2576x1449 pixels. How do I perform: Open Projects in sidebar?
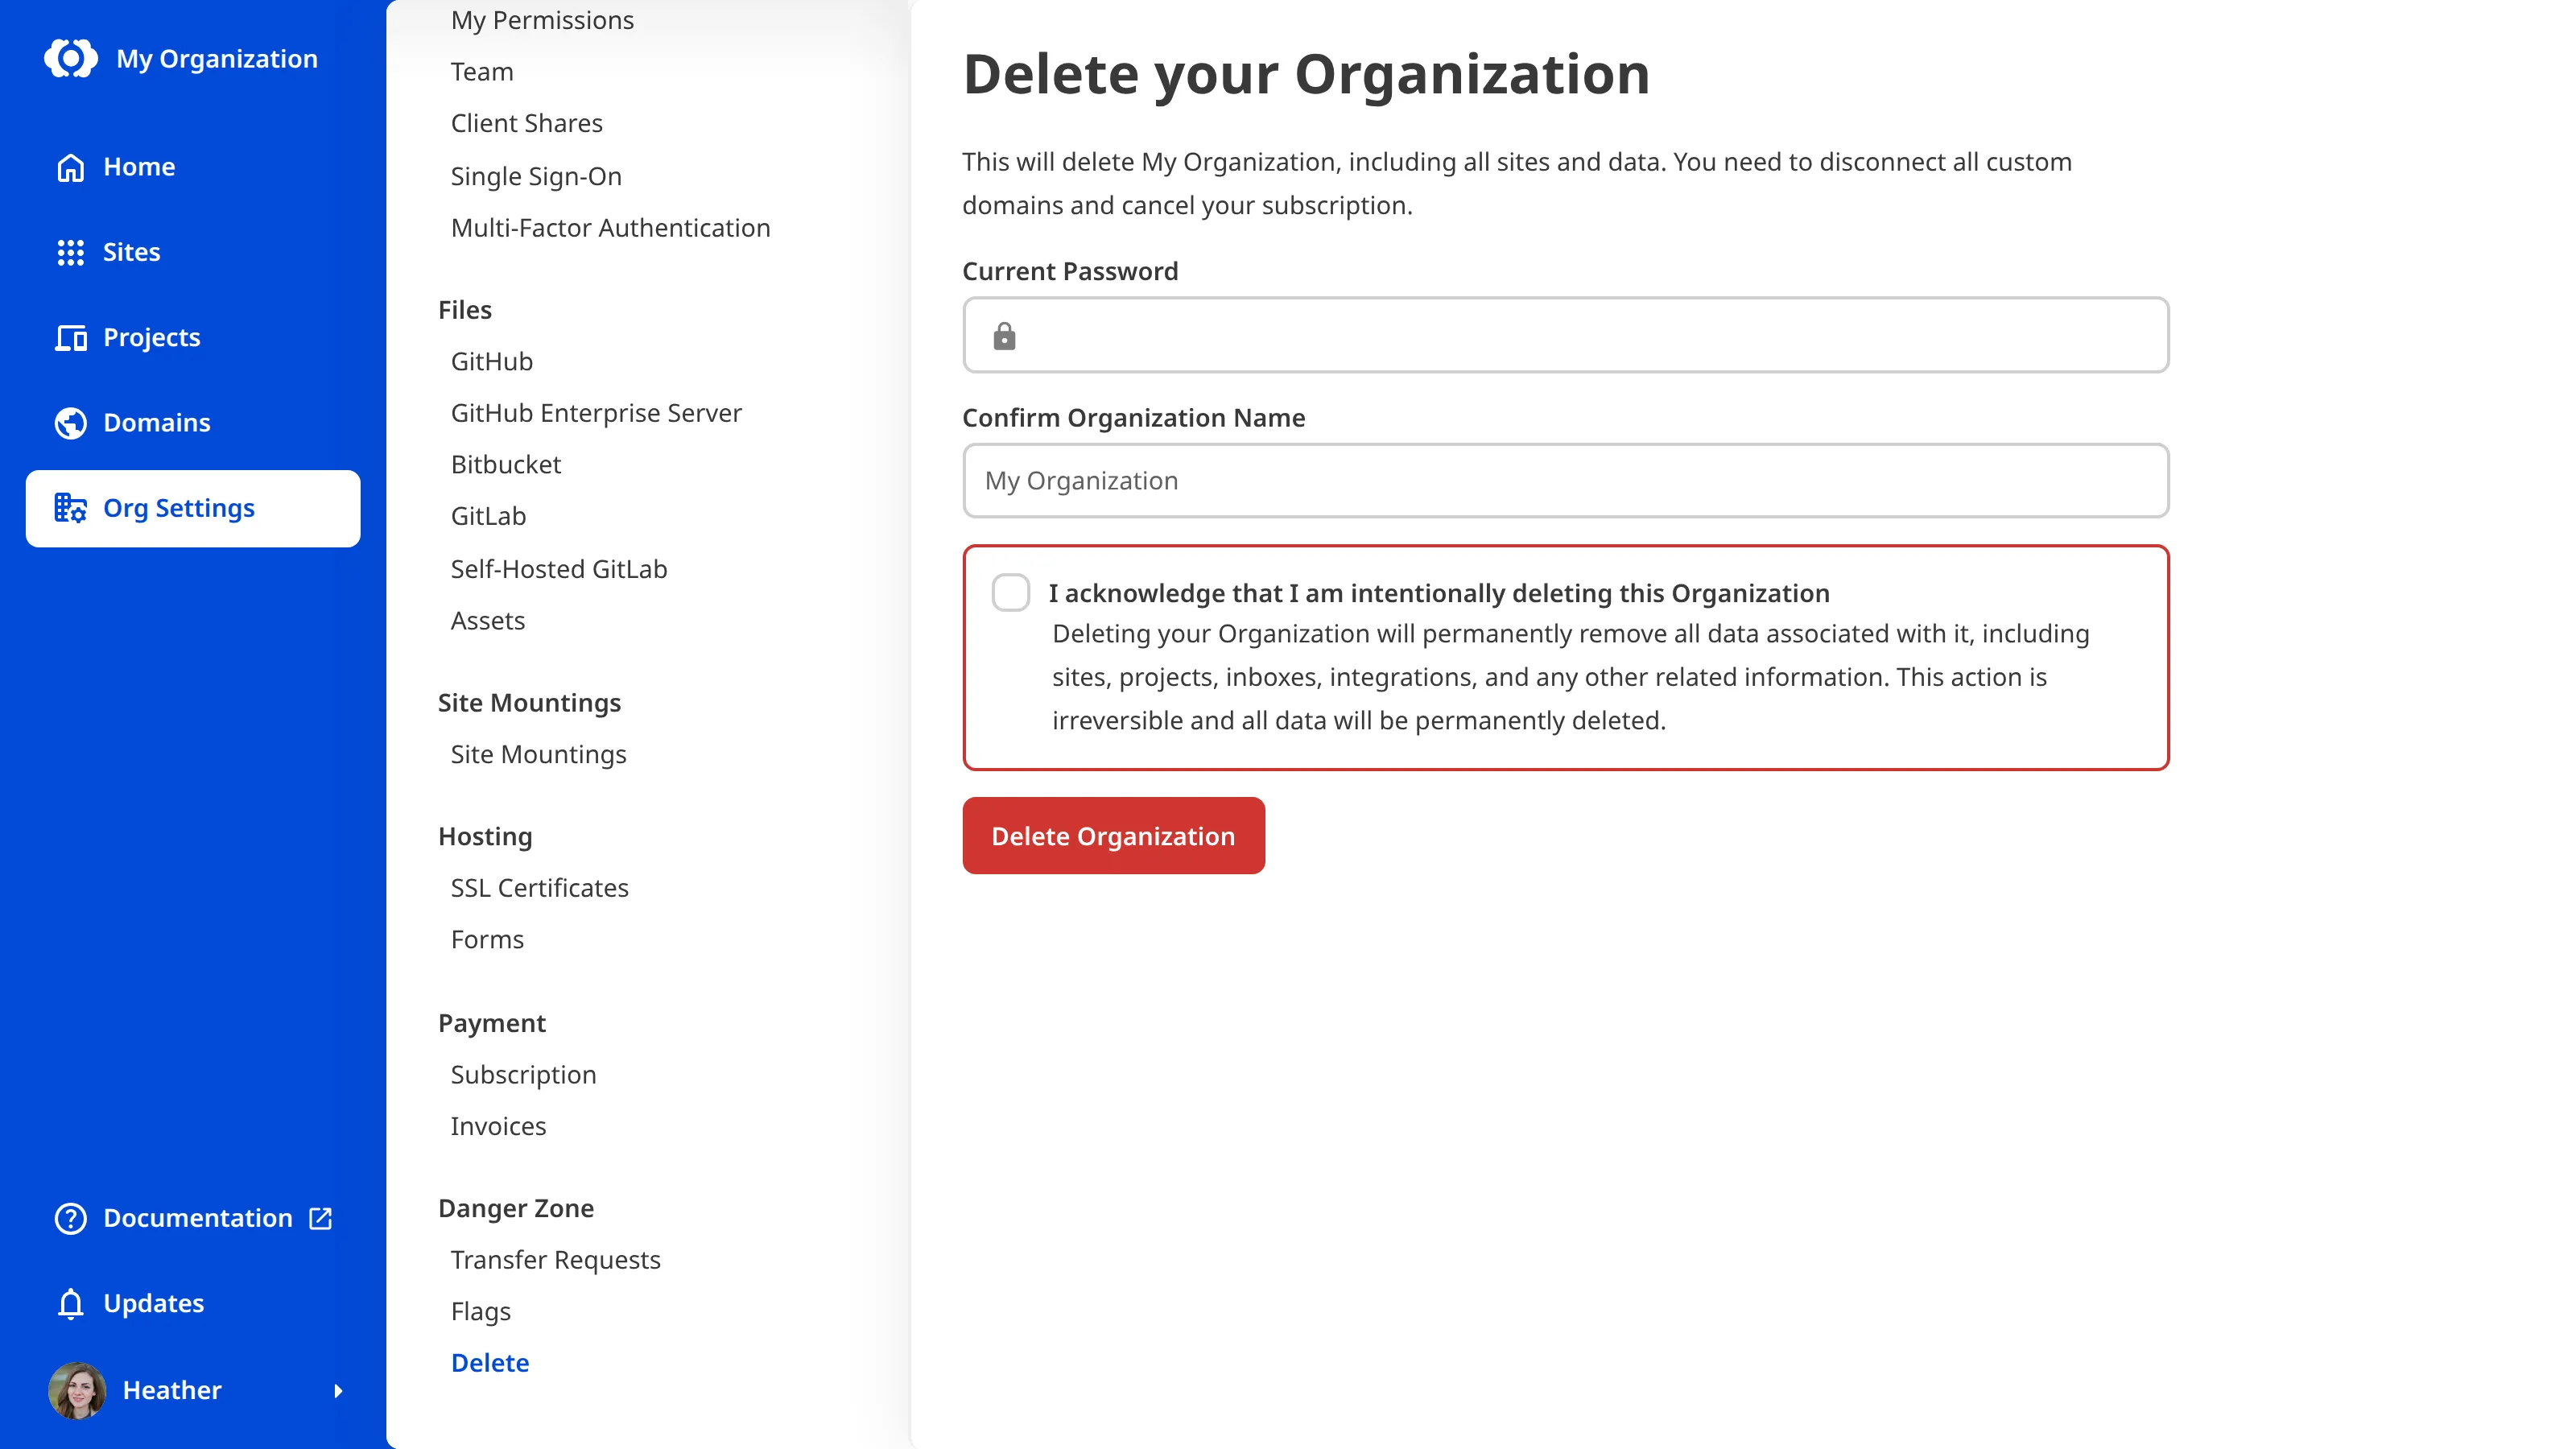[x=193, y=338]
